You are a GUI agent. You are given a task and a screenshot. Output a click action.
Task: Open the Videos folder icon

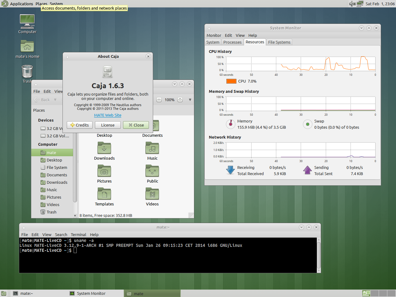(152, 194)
